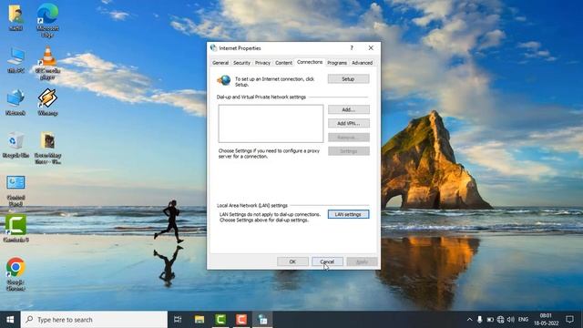Image resolution: width=583 pixels, height=328 pixels.
Task: Open File Explorer from the taskbar
Action: (x=199, y=320)
